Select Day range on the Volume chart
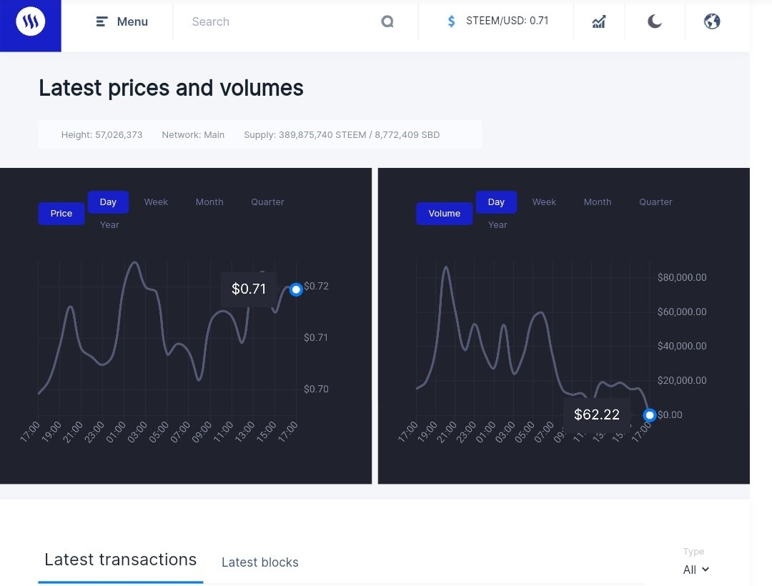The height and width of the screenshot is (586, 772). tap(496, 202)
